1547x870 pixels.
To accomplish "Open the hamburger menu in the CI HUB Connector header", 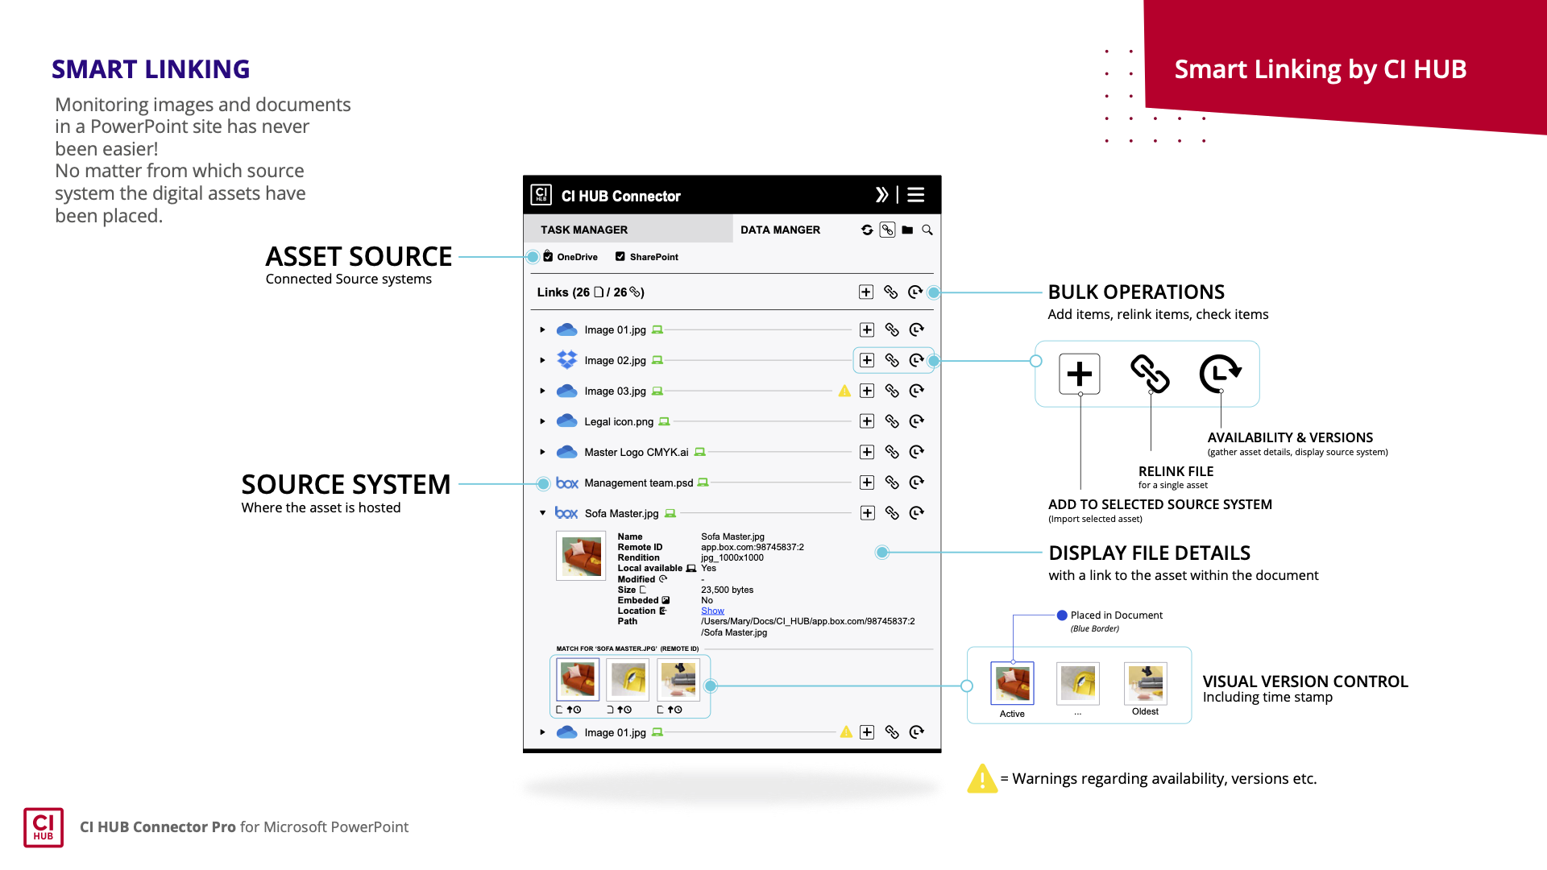I will pos(916,195).
